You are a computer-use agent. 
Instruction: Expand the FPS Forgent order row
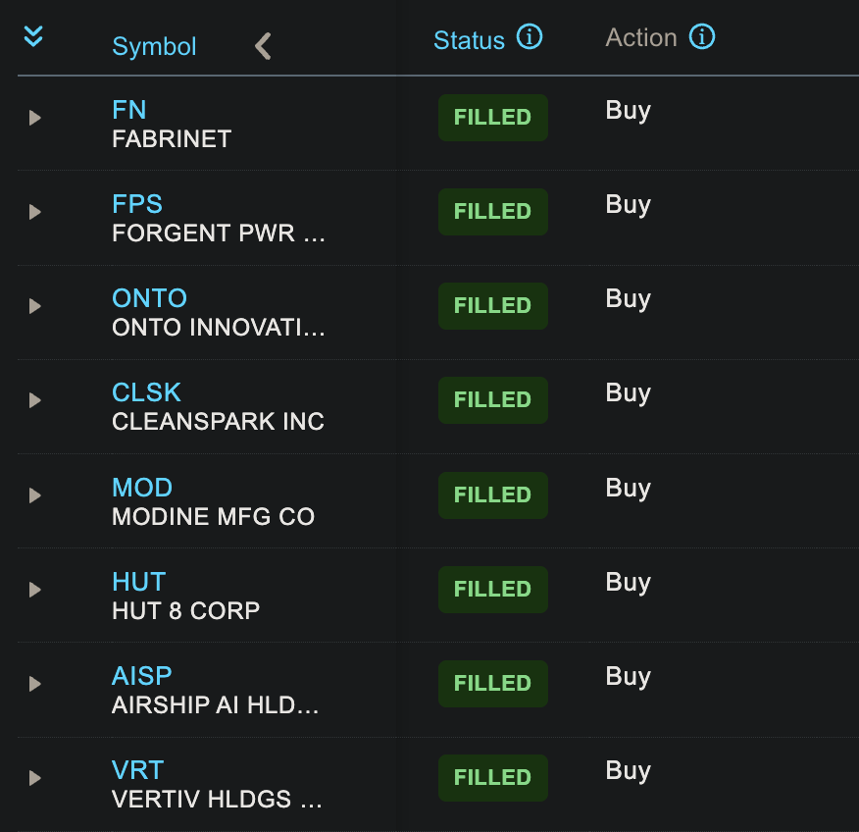(x=35, y=212)
